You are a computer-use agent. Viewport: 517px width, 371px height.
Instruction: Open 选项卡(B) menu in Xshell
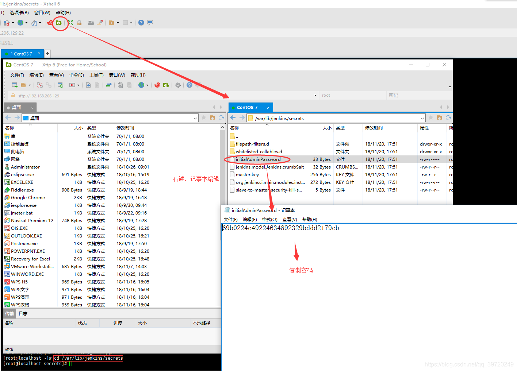19,13
